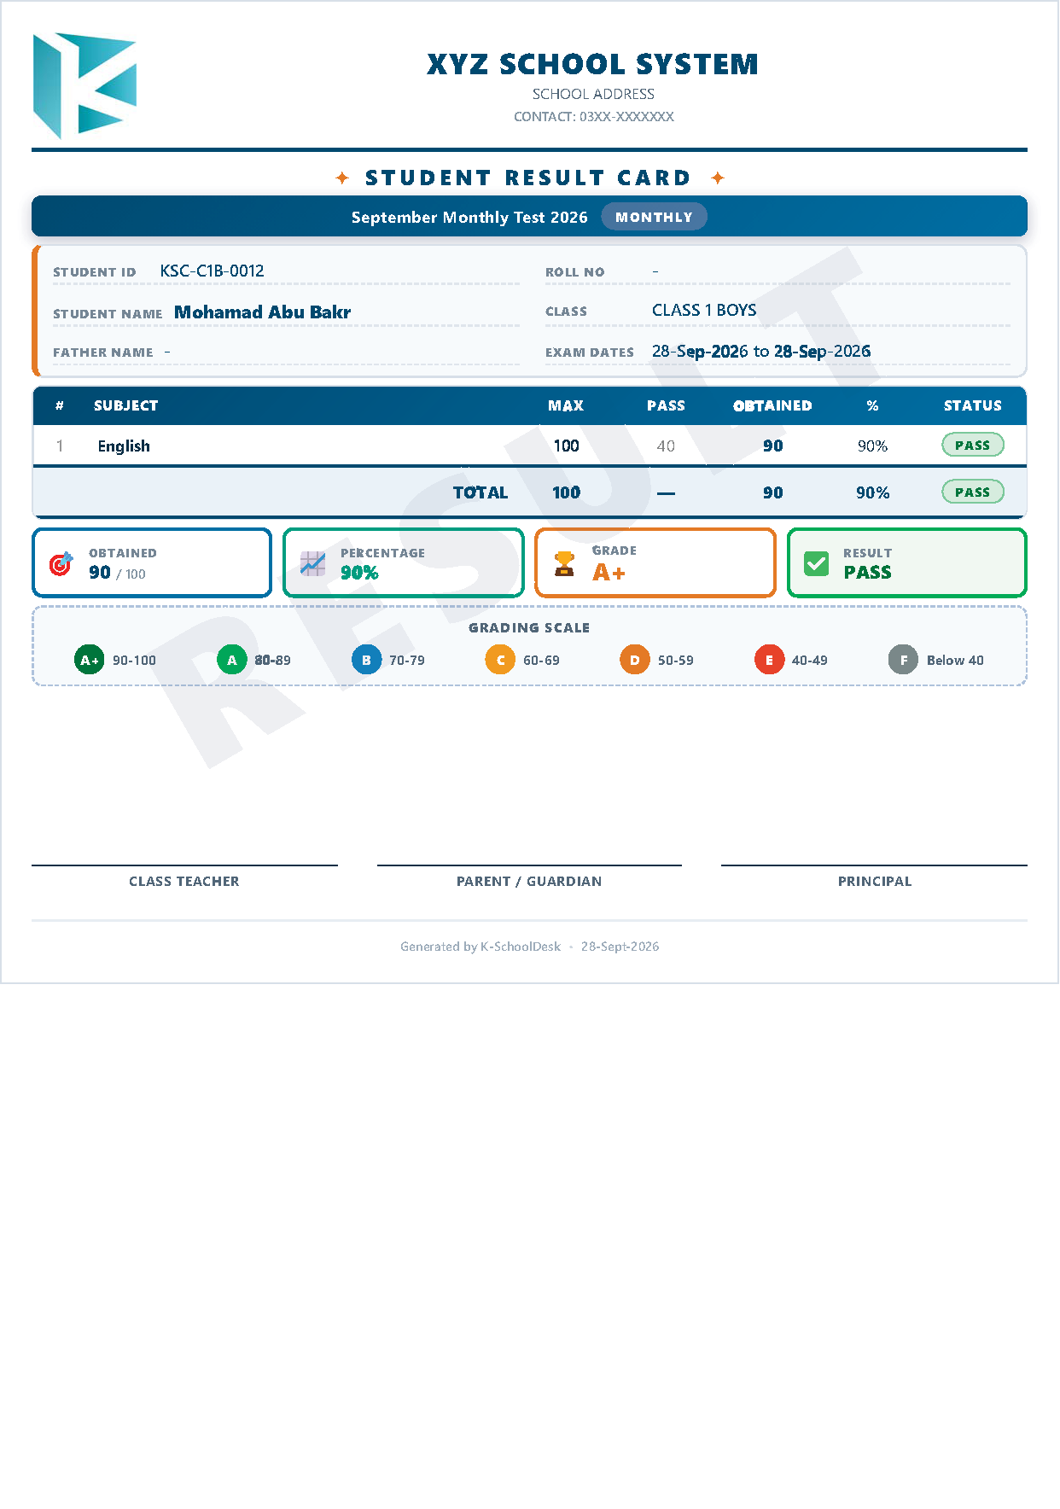The height and width of the screenshot is (1509, 1060).
Task: Click the trophy icon in Grade card
Action: pos(564,563)
